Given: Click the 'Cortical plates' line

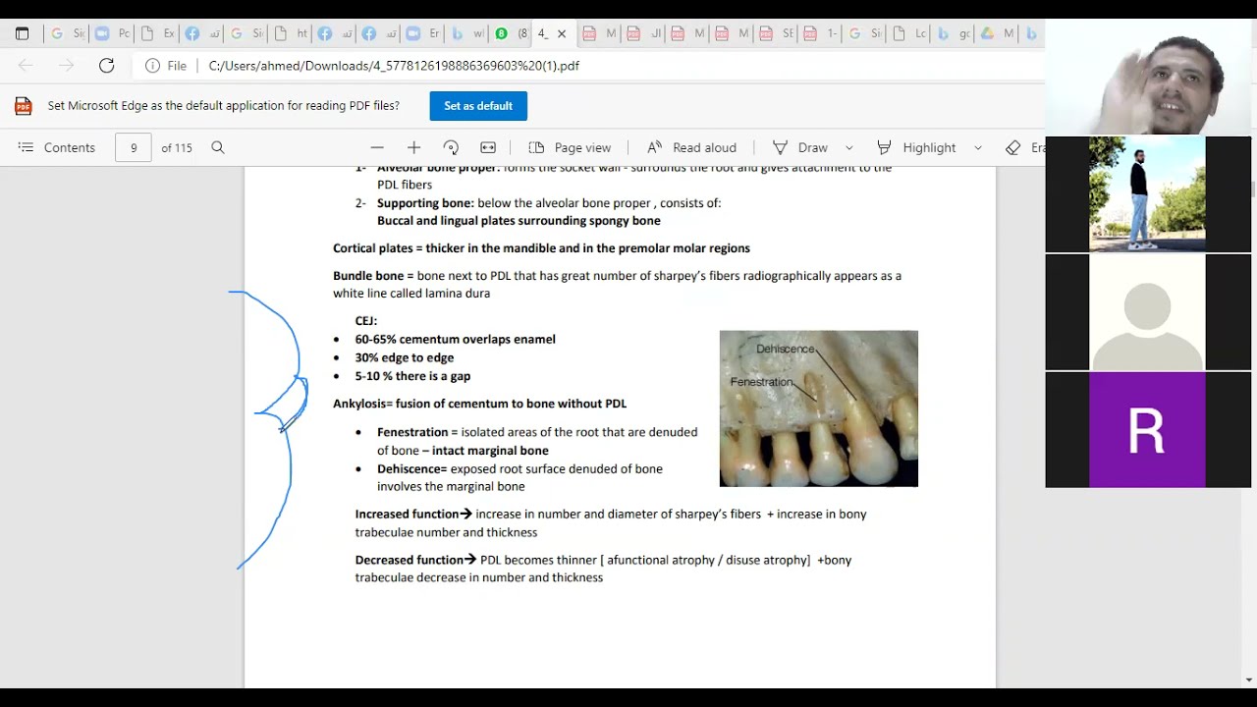Looking at the screenshot, I should (x=541, y=248).
